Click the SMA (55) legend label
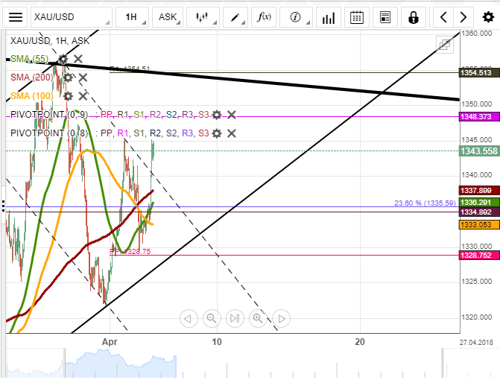This screenshot has height=380, width=500. [29, 59]
